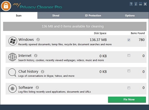Click the Chat history speech bubble icon
Image resolution: width=149 pixels, height=110 pixels.
click(x=12, y=73)
